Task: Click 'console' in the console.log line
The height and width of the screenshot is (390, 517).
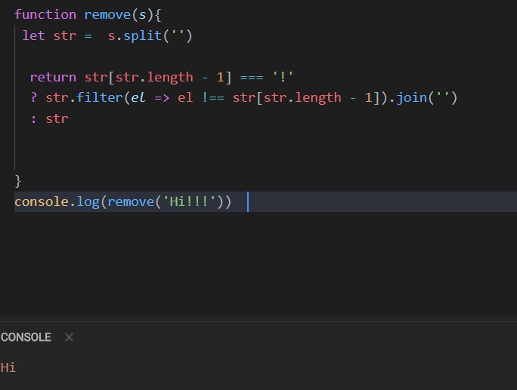Action: click(x=42, y=201)
